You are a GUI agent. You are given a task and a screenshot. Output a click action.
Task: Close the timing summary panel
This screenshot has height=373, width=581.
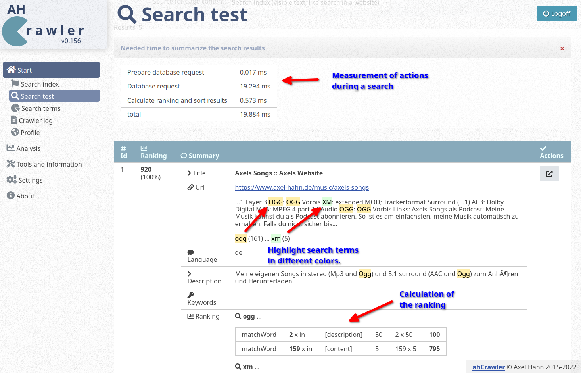pos(562,48)
